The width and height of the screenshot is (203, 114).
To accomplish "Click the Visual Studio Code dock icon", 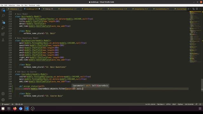I will pyautogui.click(x=27, y=109).
